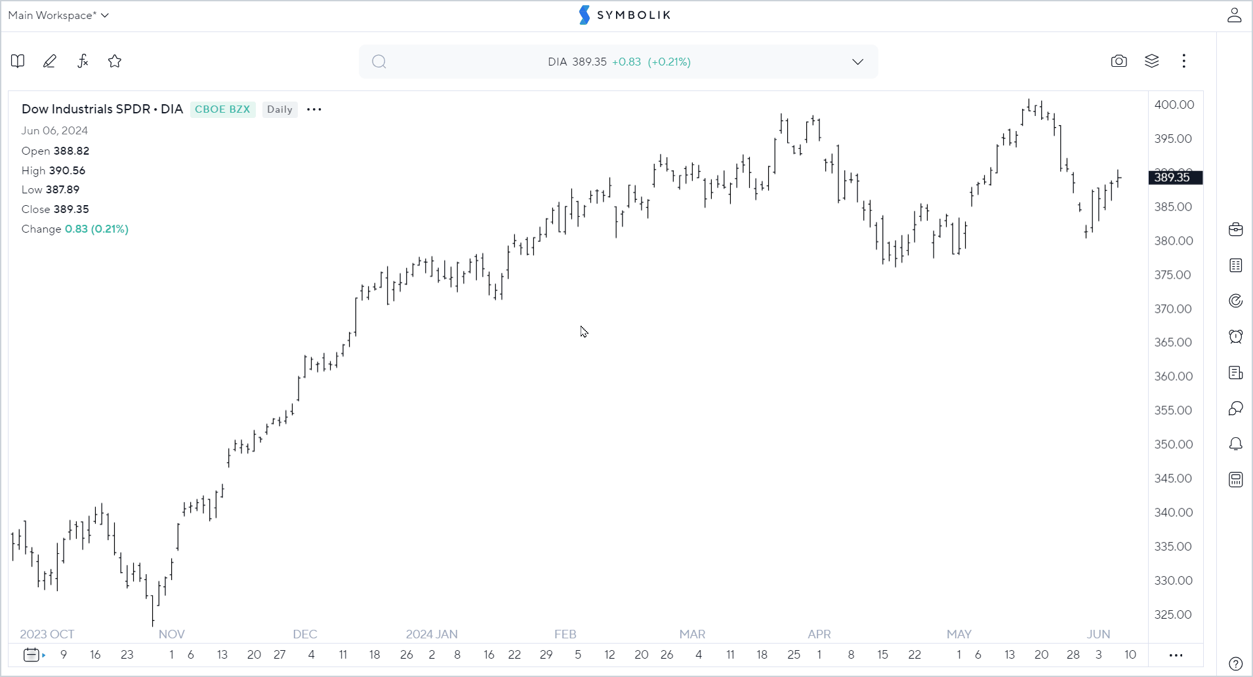
Task: Open the notifications bell icon
Action: tap(1236, 444)
